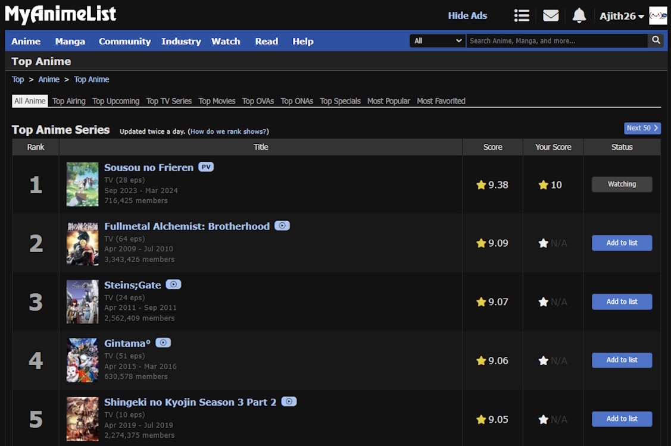
Task: Open the Fullmetal Alchemist: Brotherhood title link
Action: (x=187, y=226)
